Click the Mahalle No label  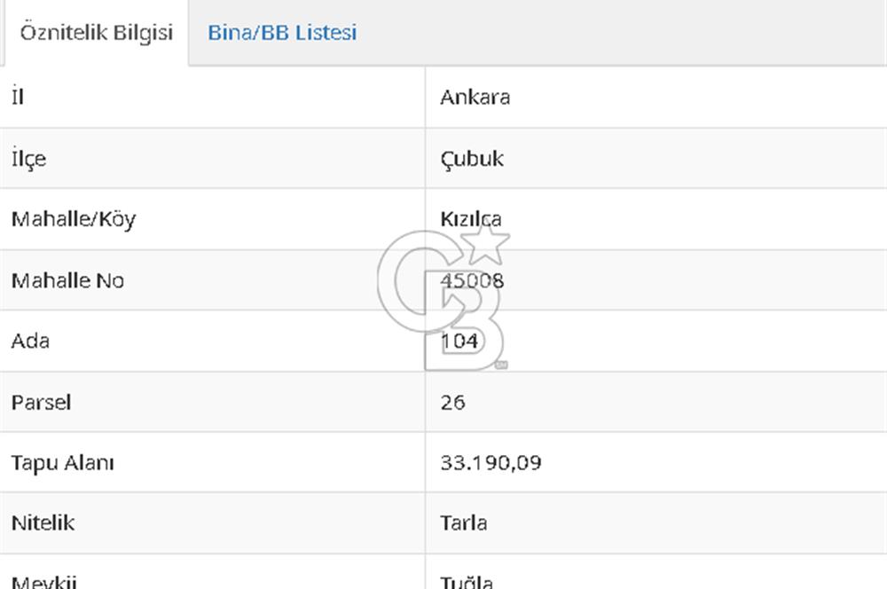click(x=67, y=280)
